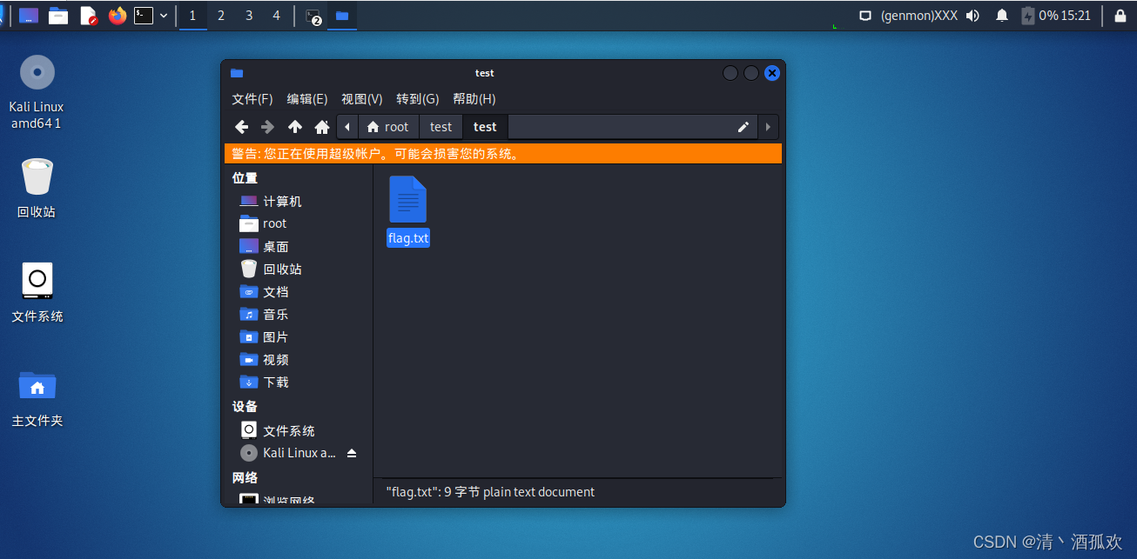Click the test file manager taskbar button
Image resolution: width=1137 pixels, height=559 pixels.
point(342,16)
